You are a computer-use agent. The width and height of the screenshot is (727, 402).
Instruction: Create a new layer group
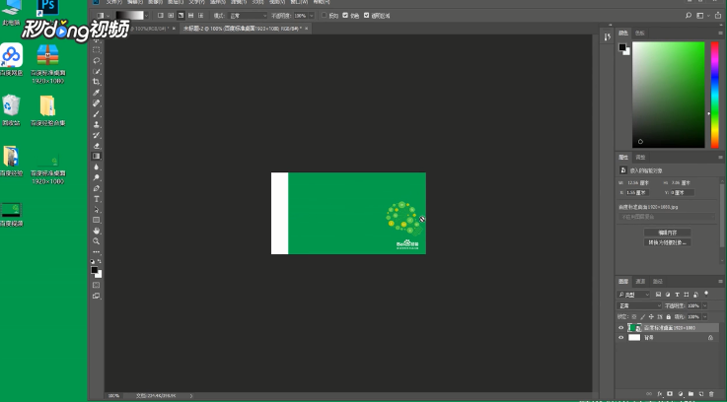(x=691, y=394)
